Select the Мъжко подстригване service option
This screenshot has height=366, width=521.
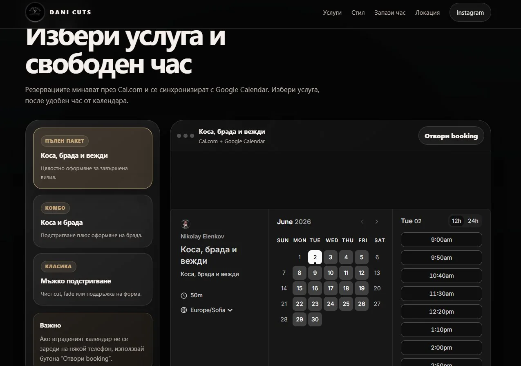93,279
